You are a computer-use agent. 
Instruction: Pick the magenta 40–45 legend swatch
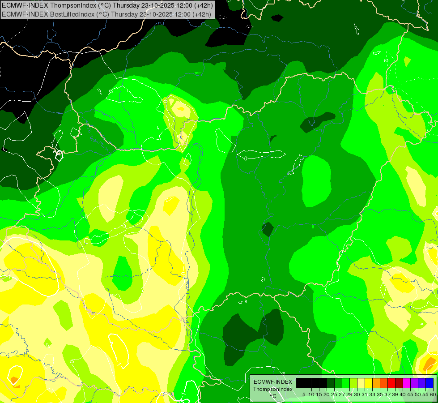click(407, 383)
